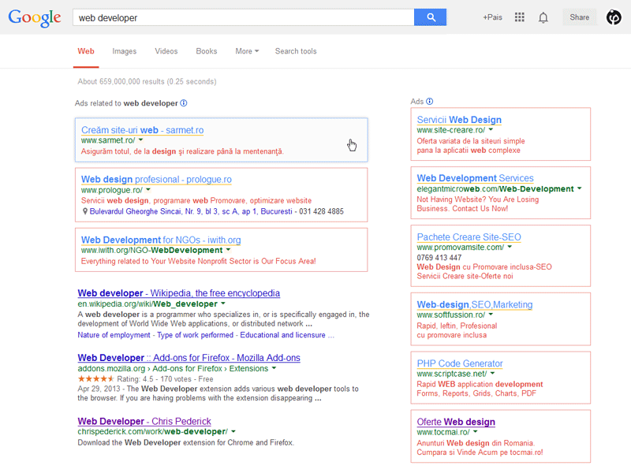Click 'Nature of employment' sitelink
The width and height of the screenshot is (631, 473).
[114, 335]
